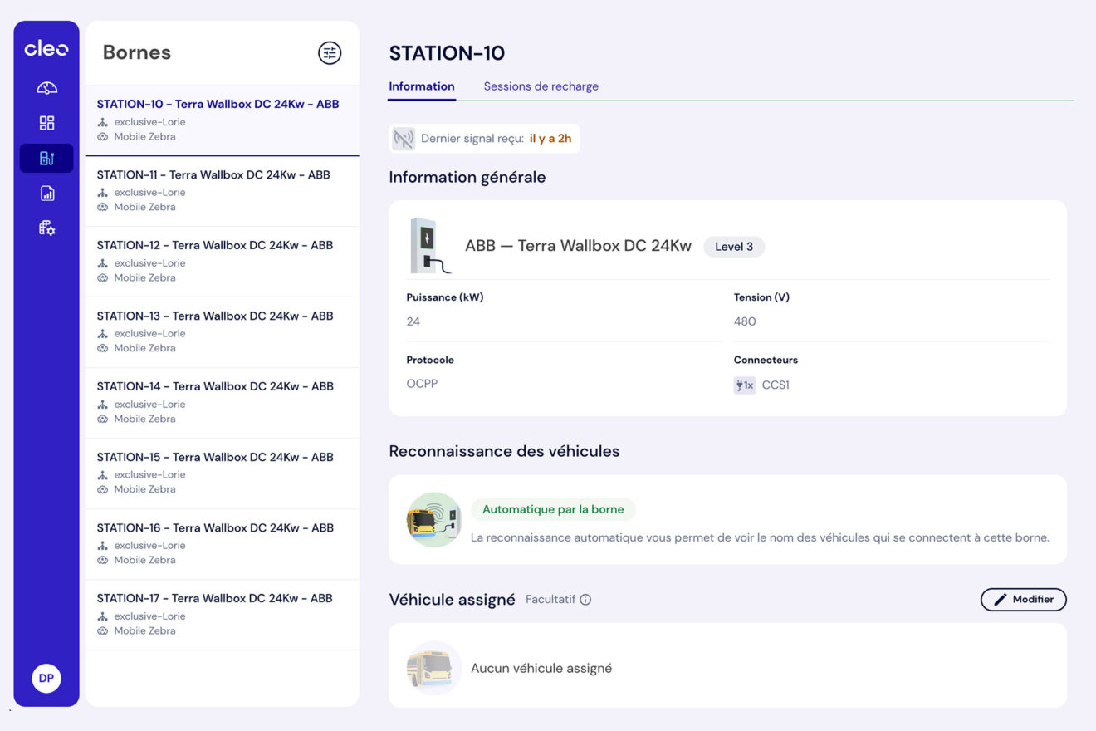Click the ABB charger thumbnail image
The height and width of the screenshot is (731, 1096).
428,246
